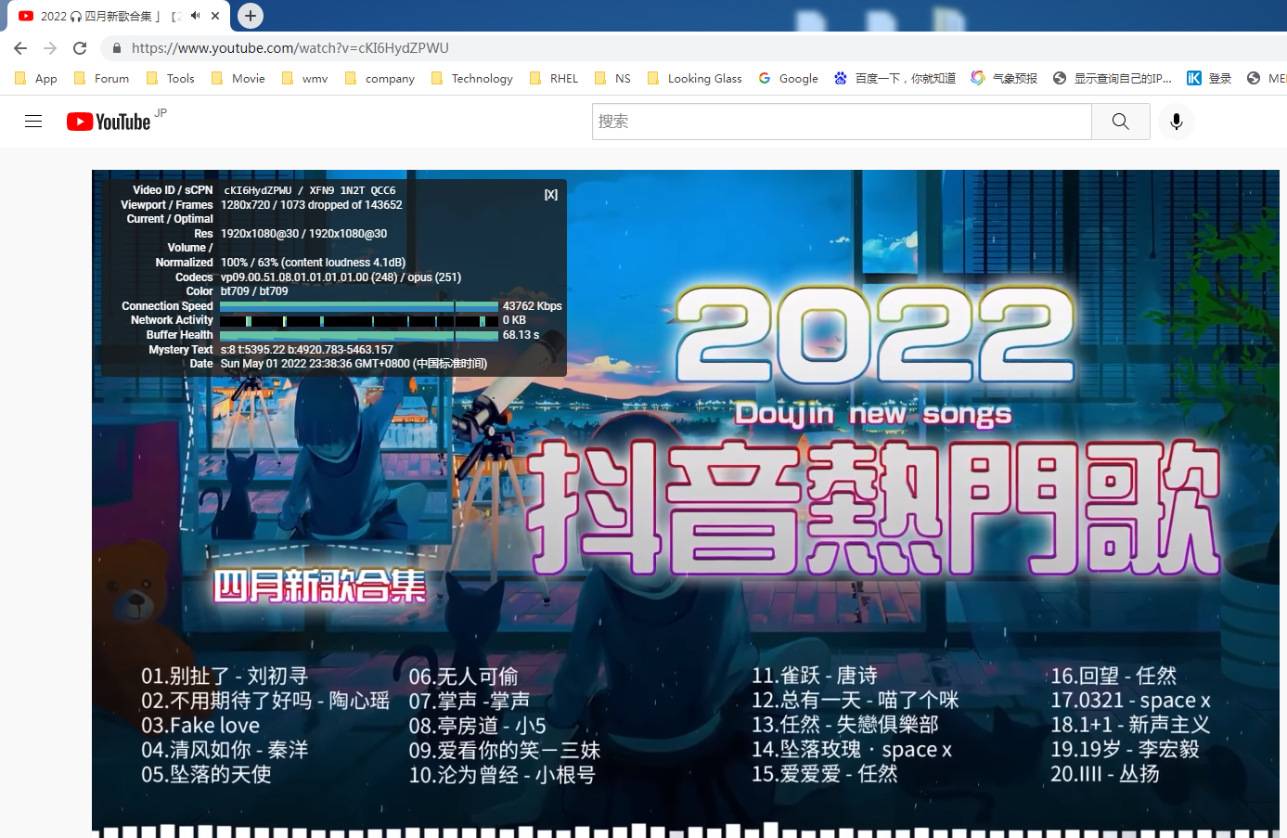Viewport: 1287px width, 838px height.
Task: Open the RHEL bookmark folder
Action: pos(554,79)
